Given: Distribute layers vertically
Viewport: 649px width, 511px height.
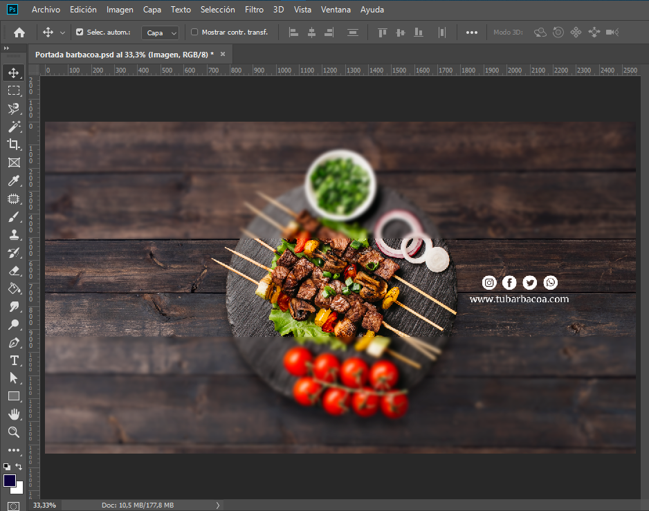Looking at the screenshot, I should point(353,32).
